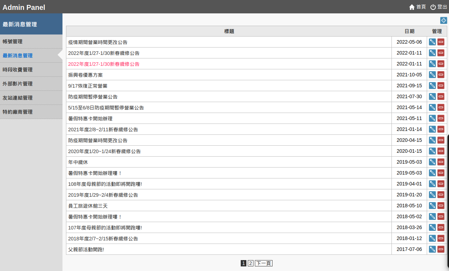Open 友站連結管理 in the sidebar

pyautogui.click(x=31, y=98)
